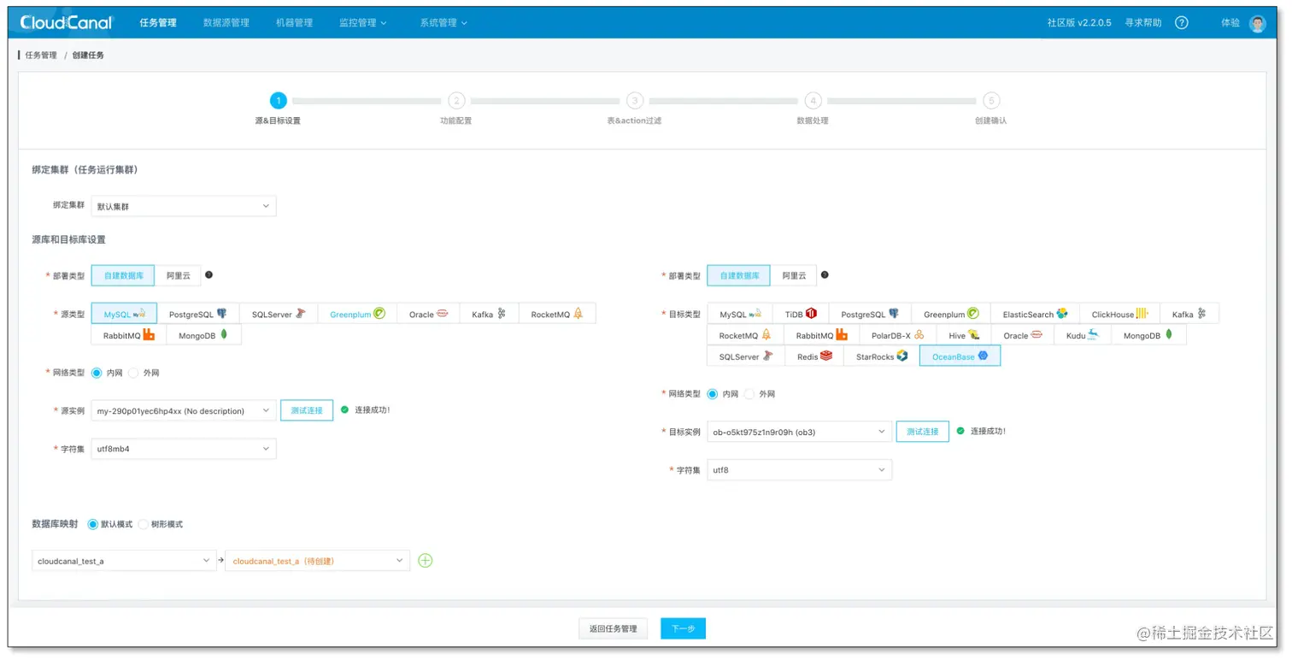This screenshot has height=660, width=1292.
Task: Choose MongoDB source type
Action: point(203,335)
